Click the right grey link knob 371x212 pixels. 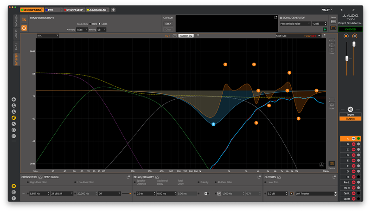[x=354, y=36]
